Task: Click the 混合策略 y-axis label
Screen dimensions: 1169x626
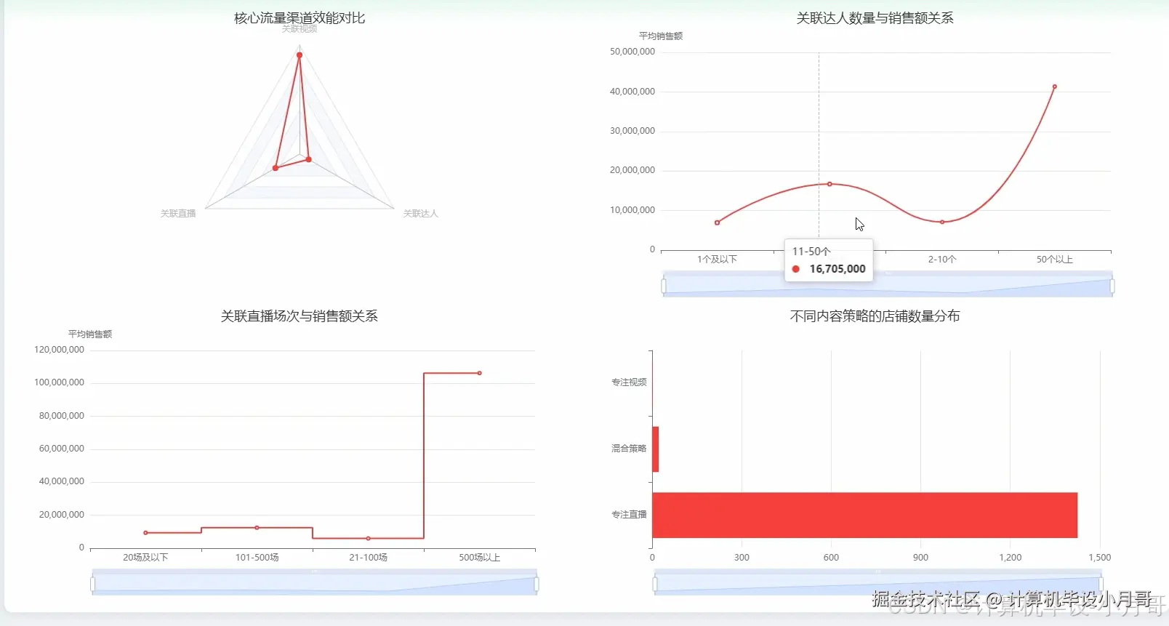Action: pos(629,449)
